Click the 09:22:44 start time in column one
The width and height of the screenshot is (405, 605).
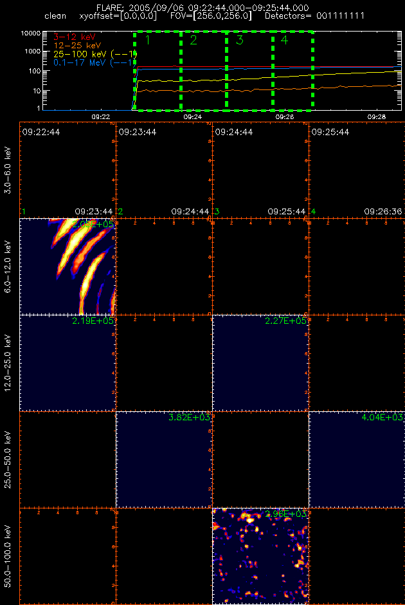[41, 132]
